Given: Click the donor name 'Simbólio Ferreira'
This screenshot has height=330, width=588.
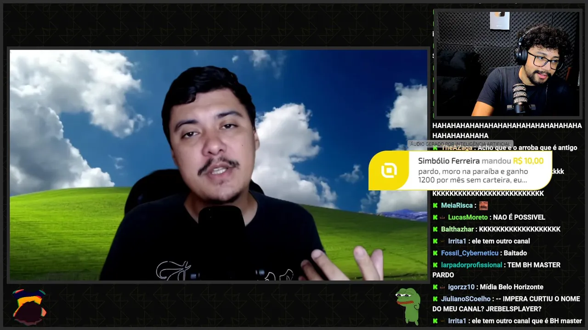Looking at the screenshot, I should (449, 161).
